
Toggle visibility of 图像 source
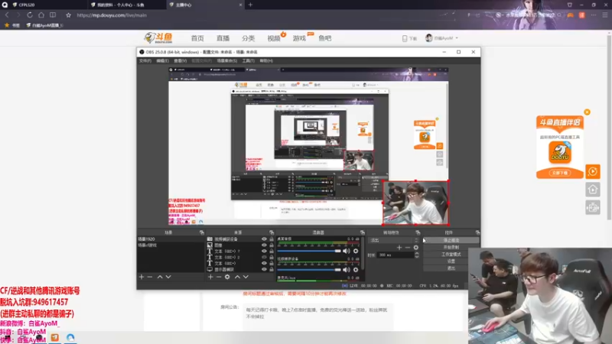click(264, 245)
